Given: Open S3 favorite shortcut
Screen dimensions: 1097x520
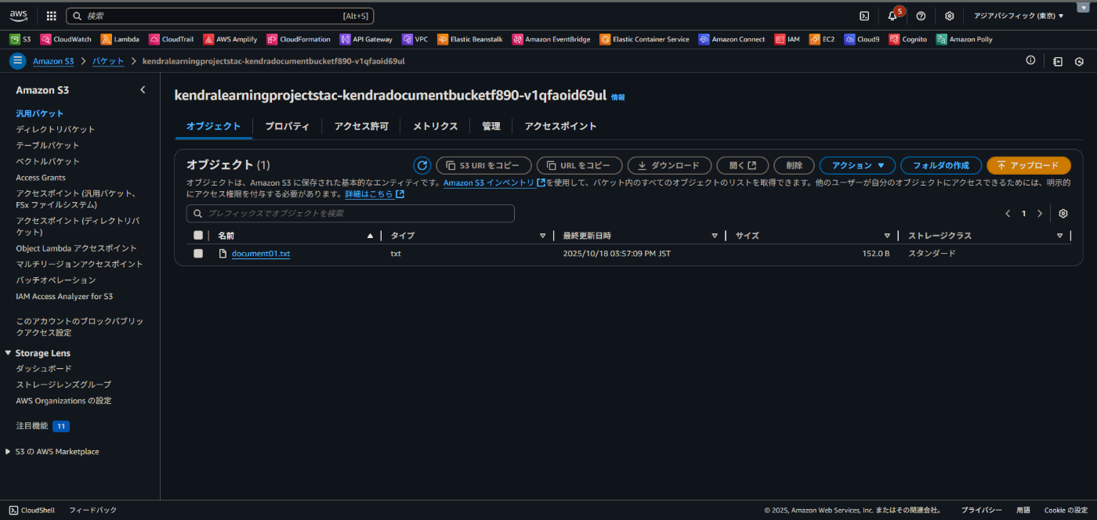Looking at the screenshot, I should [20, 39].
